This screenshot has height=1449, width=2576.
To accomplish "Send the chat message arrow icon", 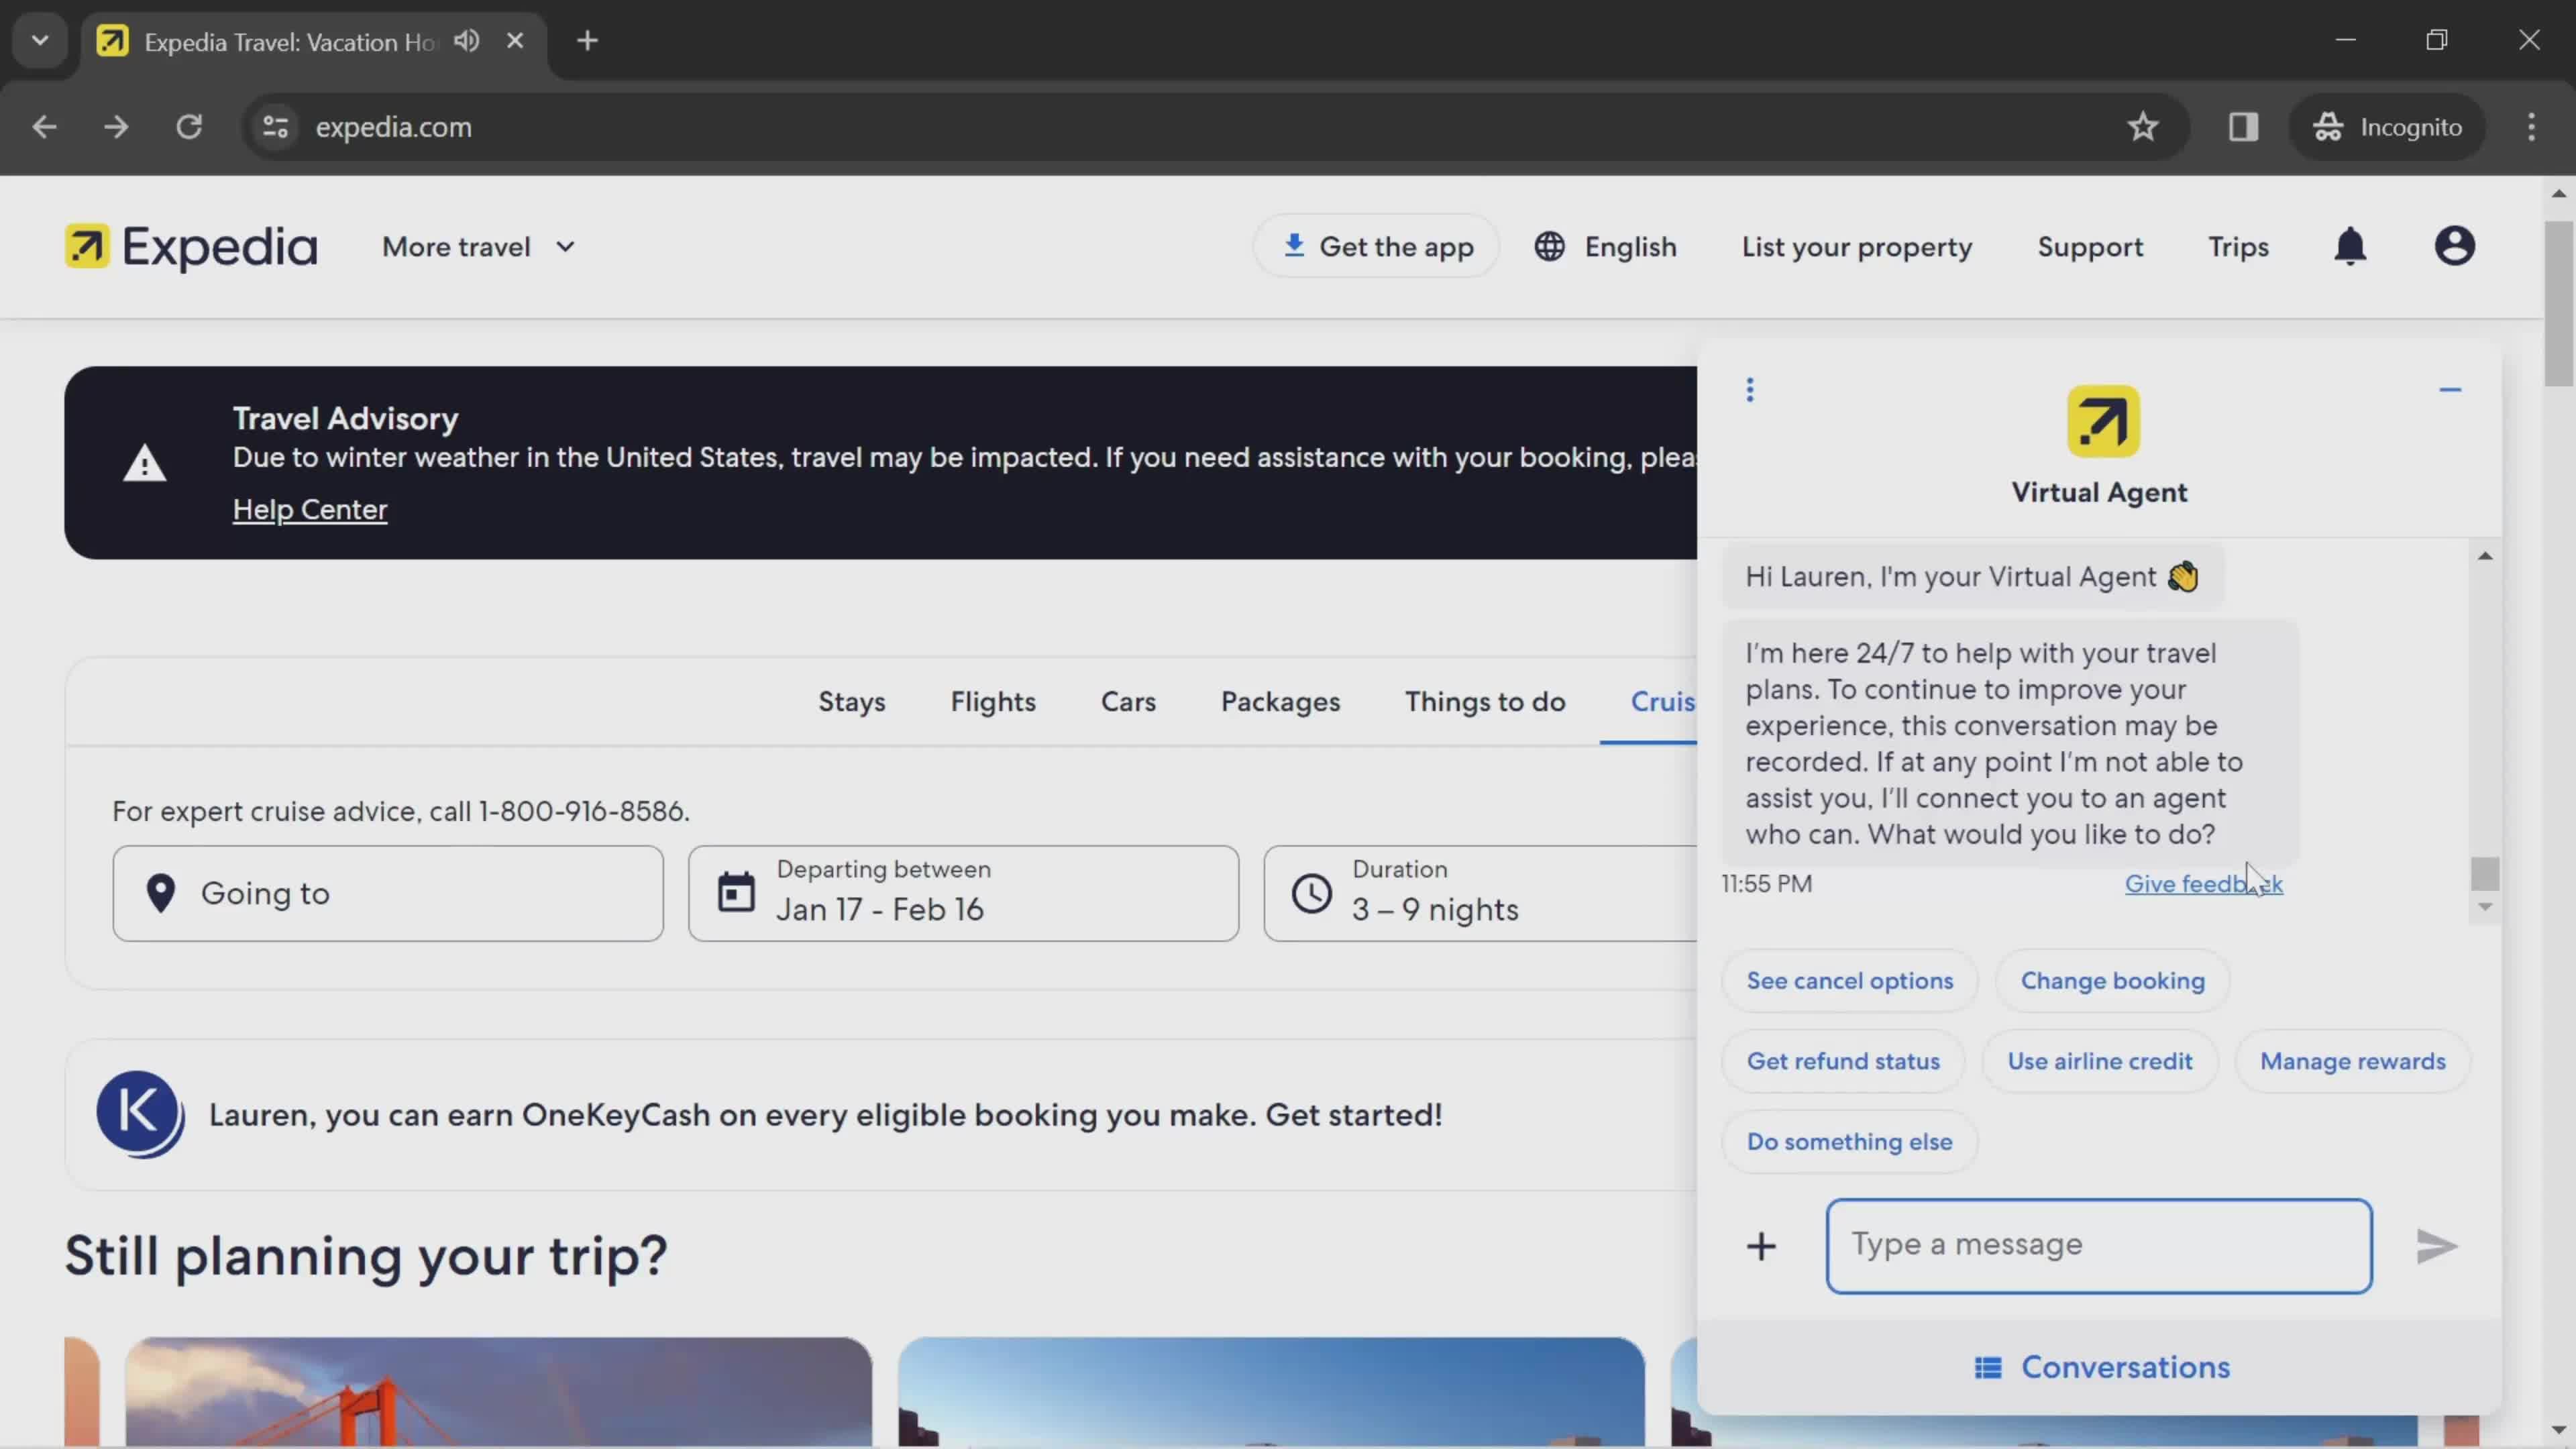I will click(x=2436, y=1246).
